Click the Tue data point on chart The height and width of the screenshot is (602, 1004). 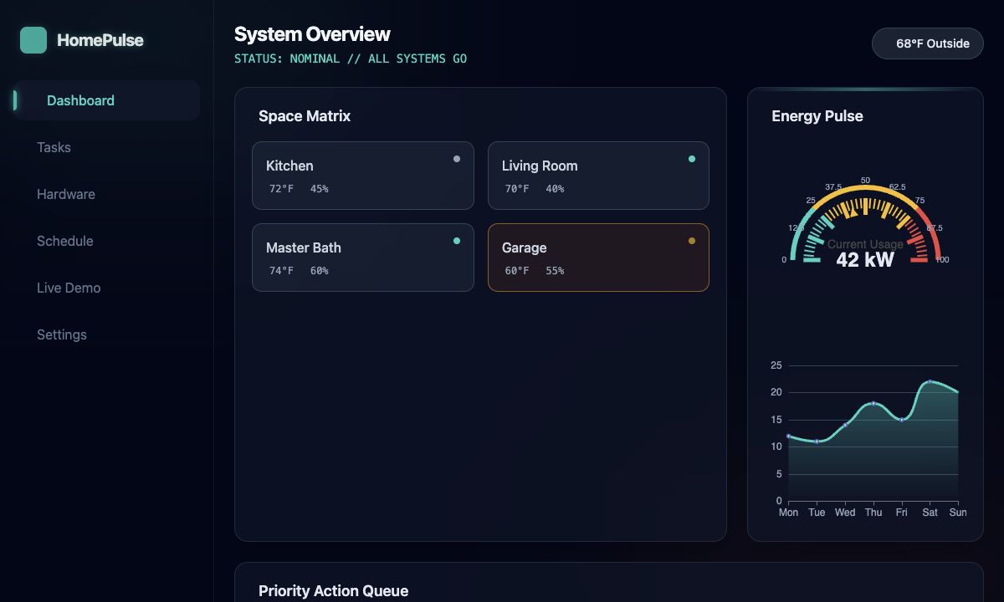point(817,441)
